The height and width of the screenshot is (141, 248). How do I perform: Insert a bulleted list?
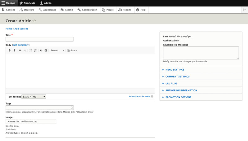point(31,51)
